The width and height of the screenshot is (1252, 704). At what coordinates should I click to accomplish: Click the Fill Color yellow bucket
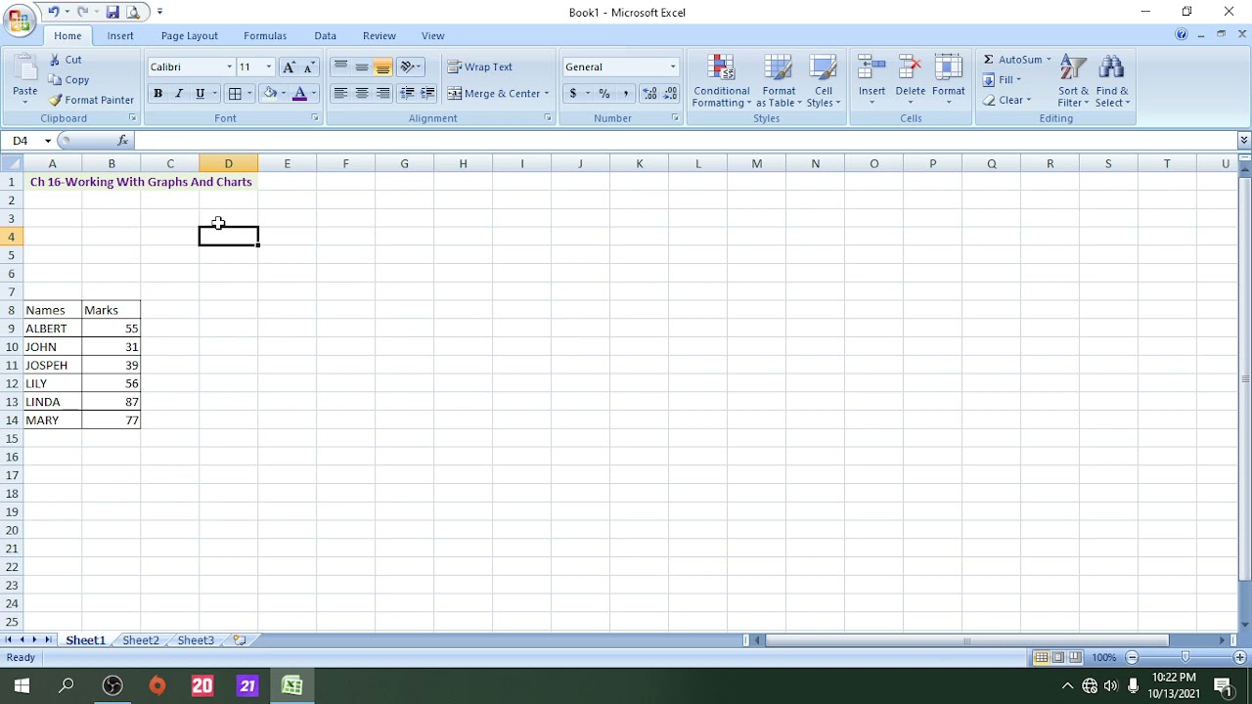(270, 93)
